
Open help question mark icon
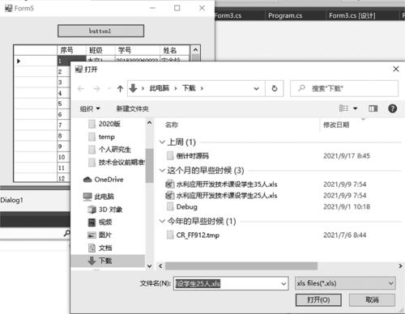point(392,108)
